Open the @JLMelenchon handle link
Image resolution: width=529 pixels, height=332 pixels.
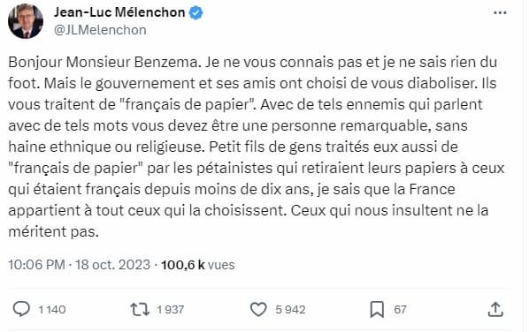click(x=100, y=30)
